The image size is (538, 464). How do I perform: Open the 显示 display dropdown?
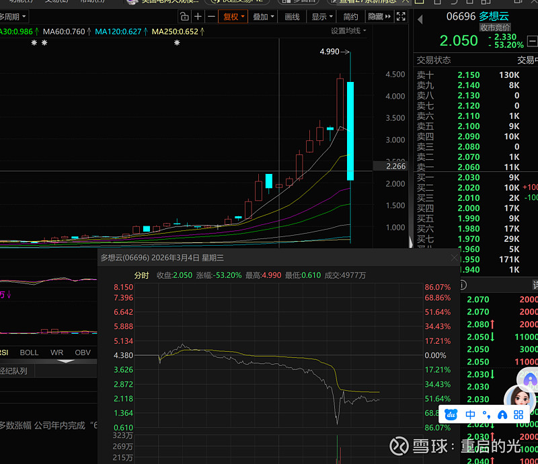click(x=322, y=16)
